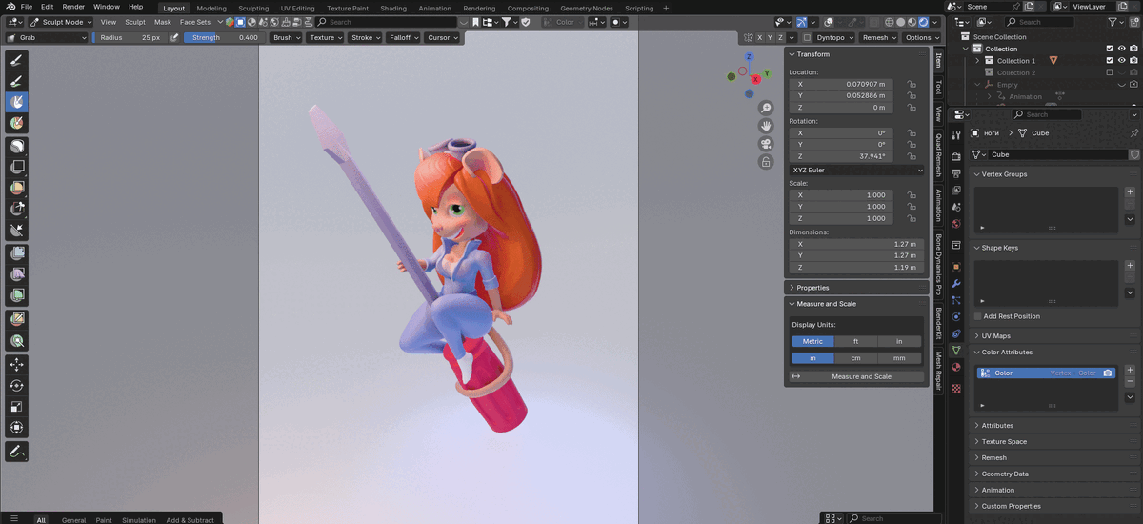Select the Move transform tool in toolbar

[17, 365]
